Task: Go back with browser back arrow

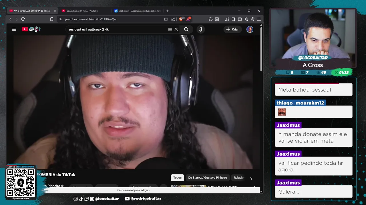Action: pyautogui.click(x=10, y=19)
